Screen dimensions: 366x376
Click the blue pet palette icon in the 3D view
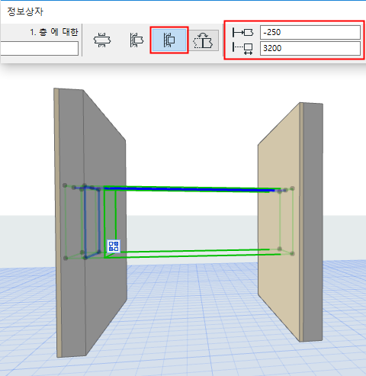pyautogui.click(x=114, y=246)
